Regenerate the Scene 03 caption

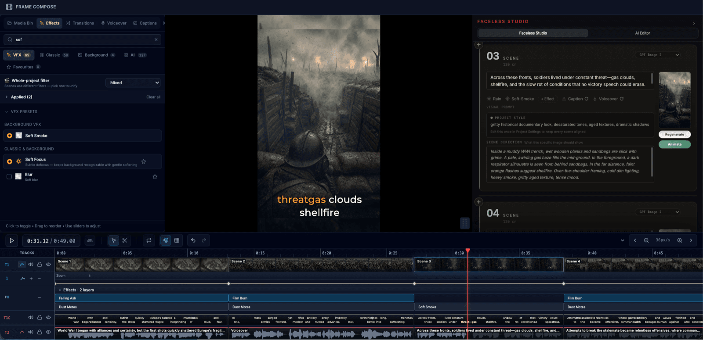586,99
